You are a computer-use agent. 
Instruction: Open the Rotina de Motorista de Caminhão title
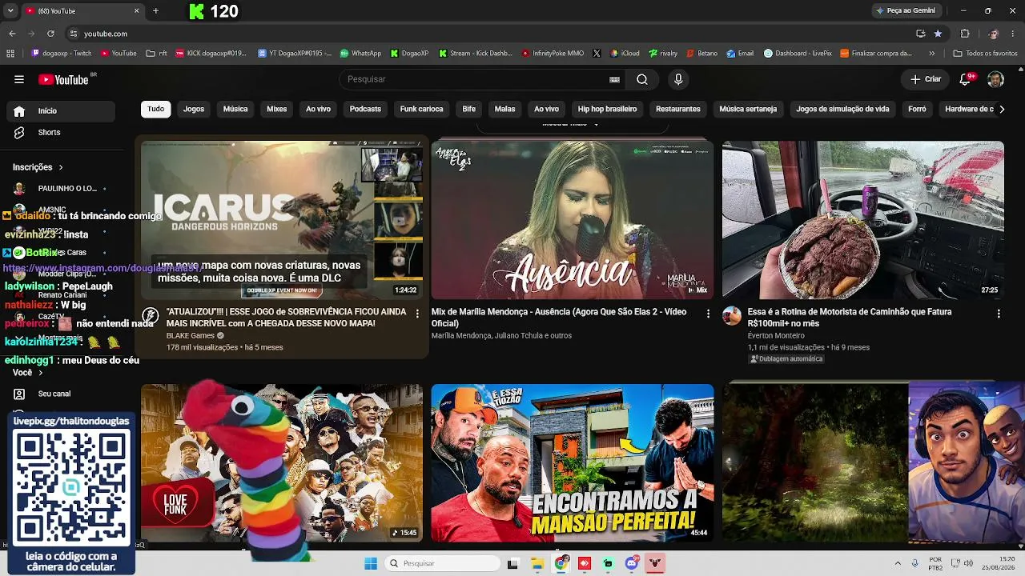(850, 318)
